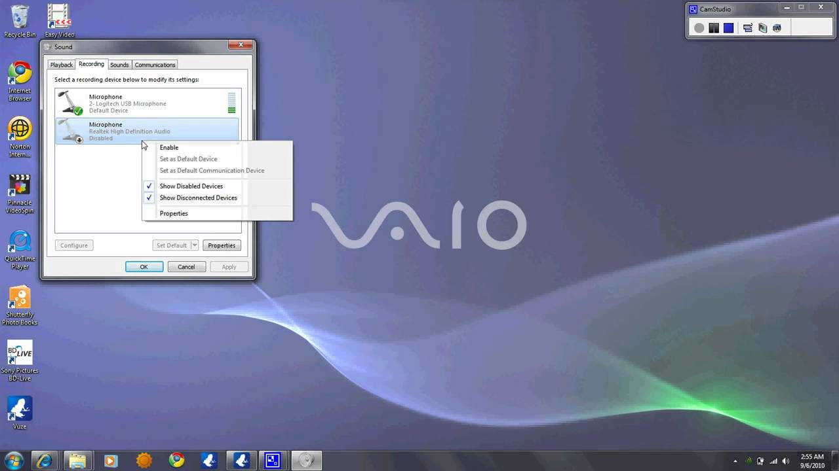Select the Sound taskbar button

[305, 461]
